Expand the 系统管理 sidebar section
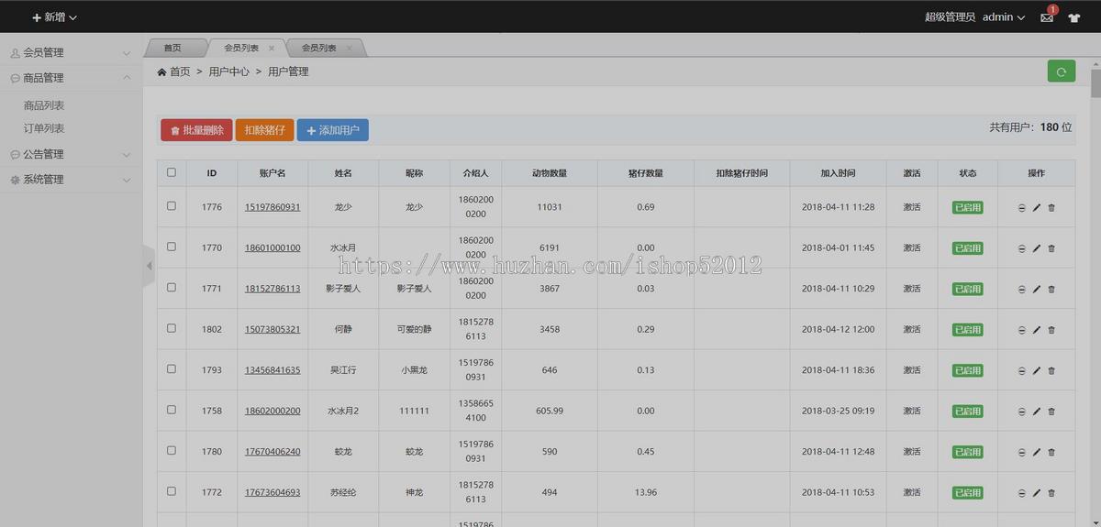The image size is (1101, 527). 72,180
